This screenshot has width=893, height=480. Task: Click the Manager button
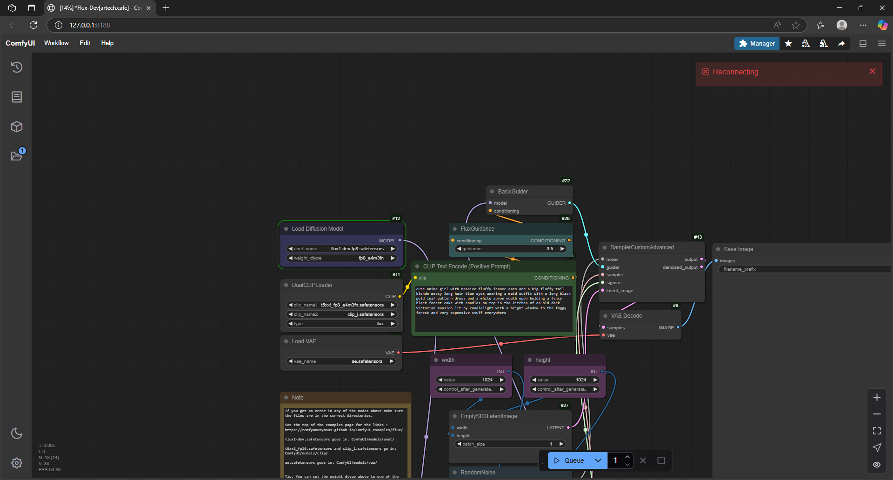pos(757,43)
